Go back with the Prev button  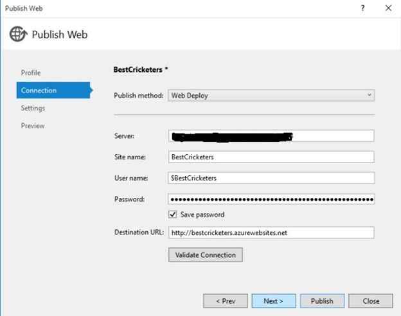pos(226,301)
